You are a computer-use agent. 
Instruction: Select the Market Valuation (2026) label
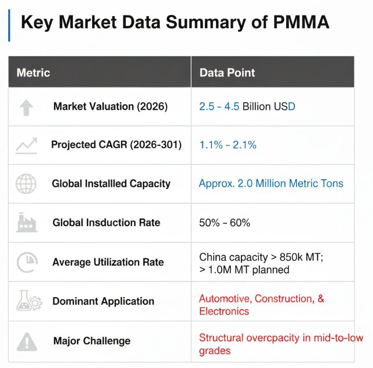coord(111,107)
